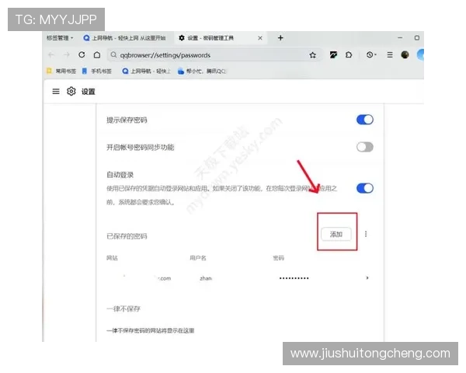466x373 pixels.
Task: Disable the 提示保存密码 toggle
Action: (x=364, y=120)
